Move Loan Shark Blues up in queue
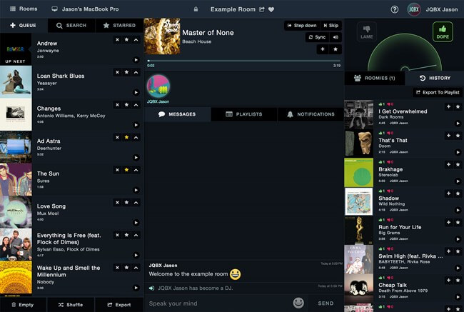 136,72
